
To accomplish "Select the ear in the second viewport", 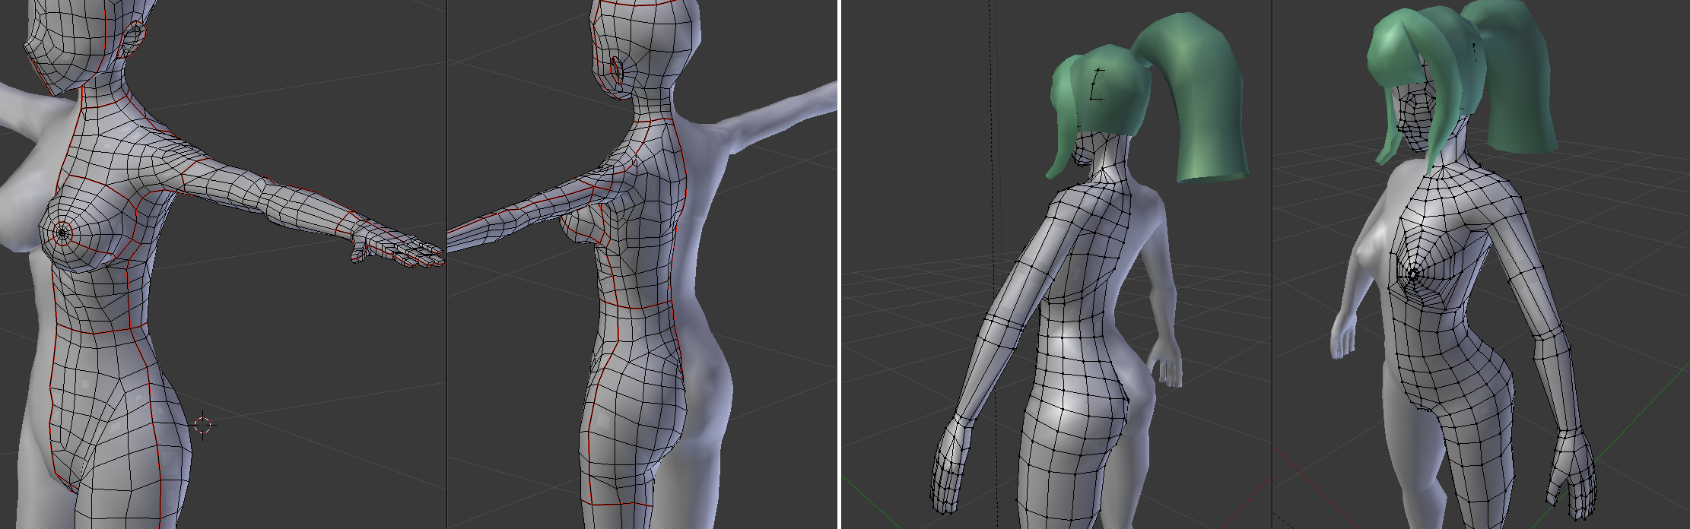I will pyautogui.click(x=616, y=71).
